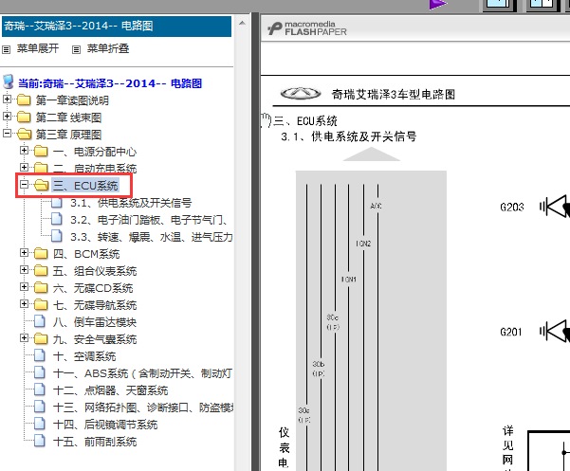
Task: Expand 七、无碟导航系统 tree node
Action: pyautogui.click(x=24, y=303)
